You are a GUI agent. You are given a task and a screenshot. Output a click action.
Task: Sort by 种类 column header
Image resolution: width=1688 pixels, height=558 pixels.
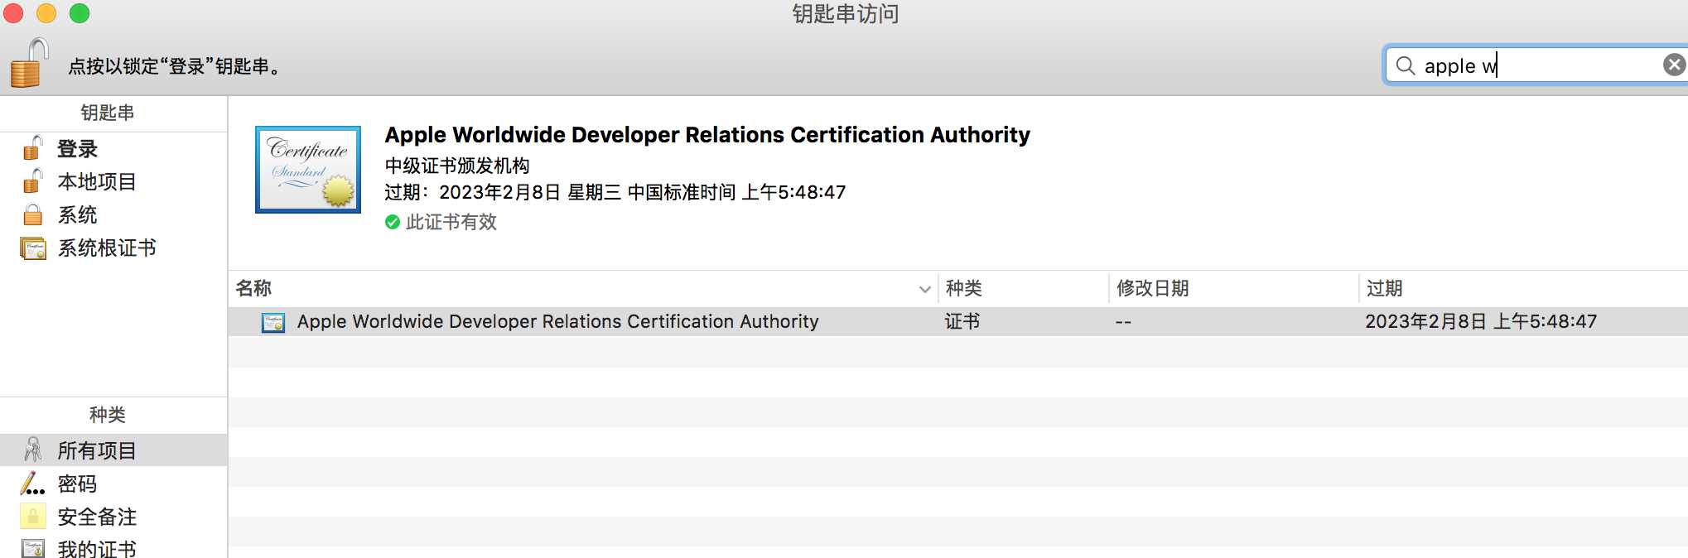click(x=1024, y=288)
